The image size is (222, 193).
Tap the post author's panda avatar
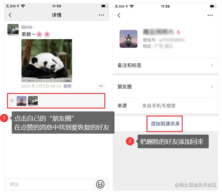click(x=13, y=30)
